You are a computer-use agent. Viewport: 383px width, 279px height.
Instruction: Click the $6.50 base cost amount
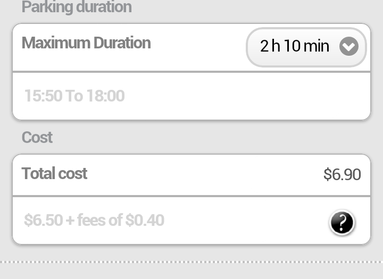pos(44,221)
